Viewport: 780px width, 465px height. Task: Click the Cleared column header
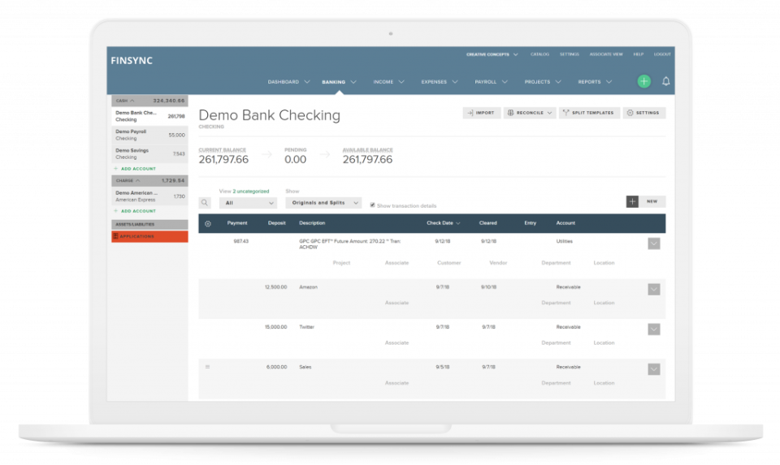pyautogui.click(x=487, y=223)
